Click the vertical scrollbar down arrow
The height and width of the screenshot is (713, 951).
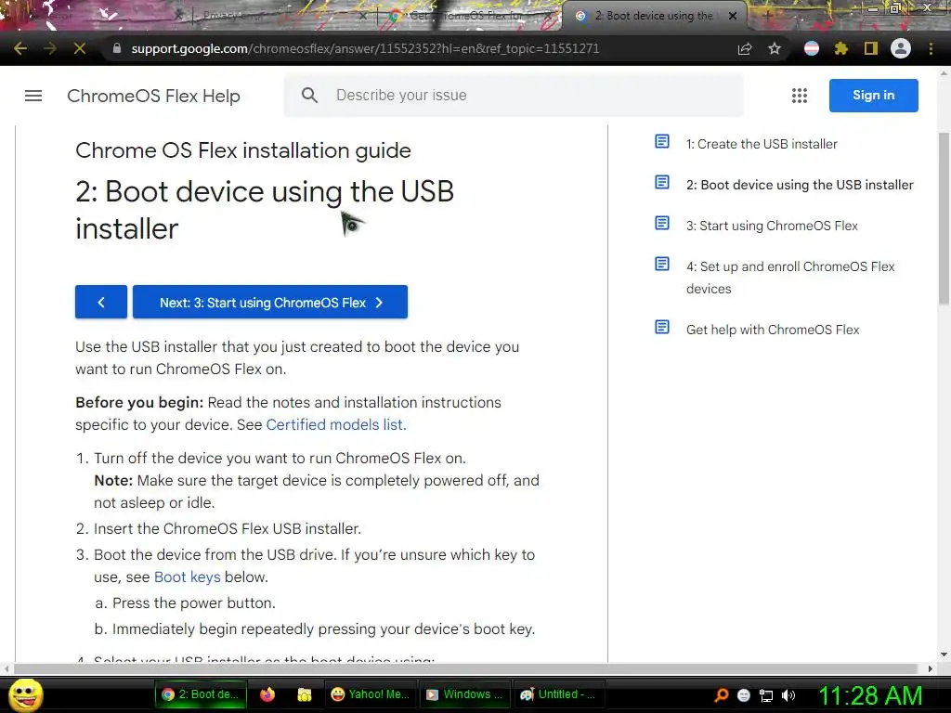944,655
